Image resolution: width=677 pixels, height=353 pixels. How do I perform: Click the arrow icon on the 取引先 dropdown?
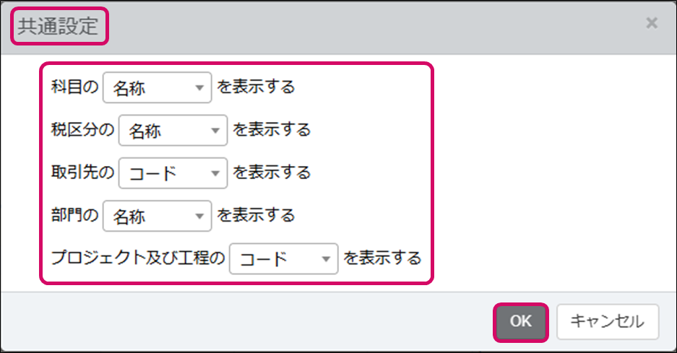tap(215, 173)
